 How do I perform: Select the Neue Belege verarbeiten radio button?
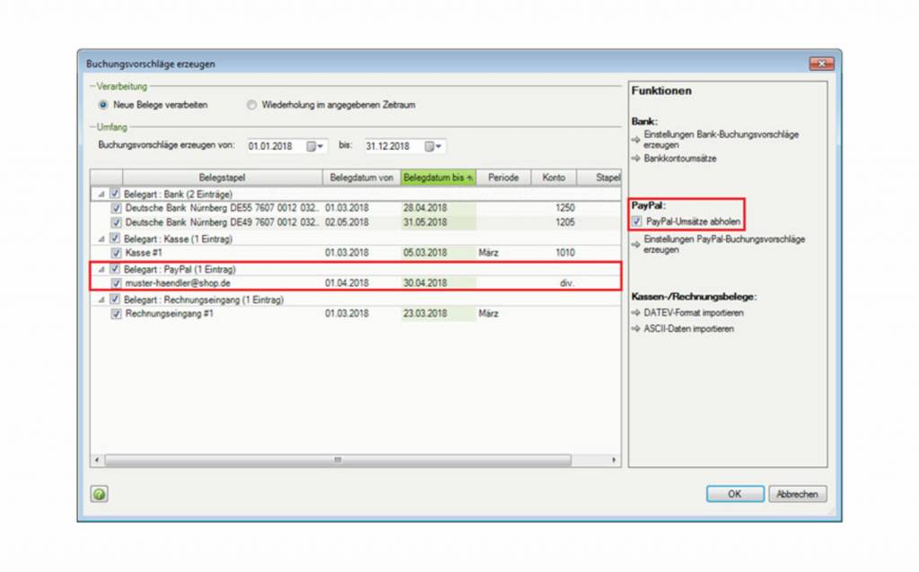click(x=104, y=105)
